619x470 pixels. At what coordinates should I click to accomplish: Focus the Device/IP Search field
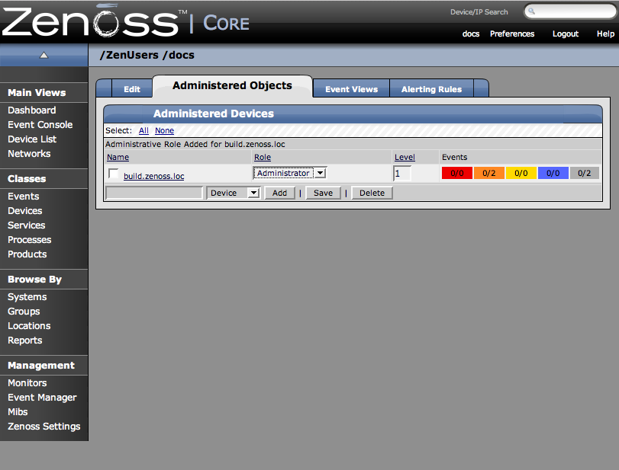(570, 11)
